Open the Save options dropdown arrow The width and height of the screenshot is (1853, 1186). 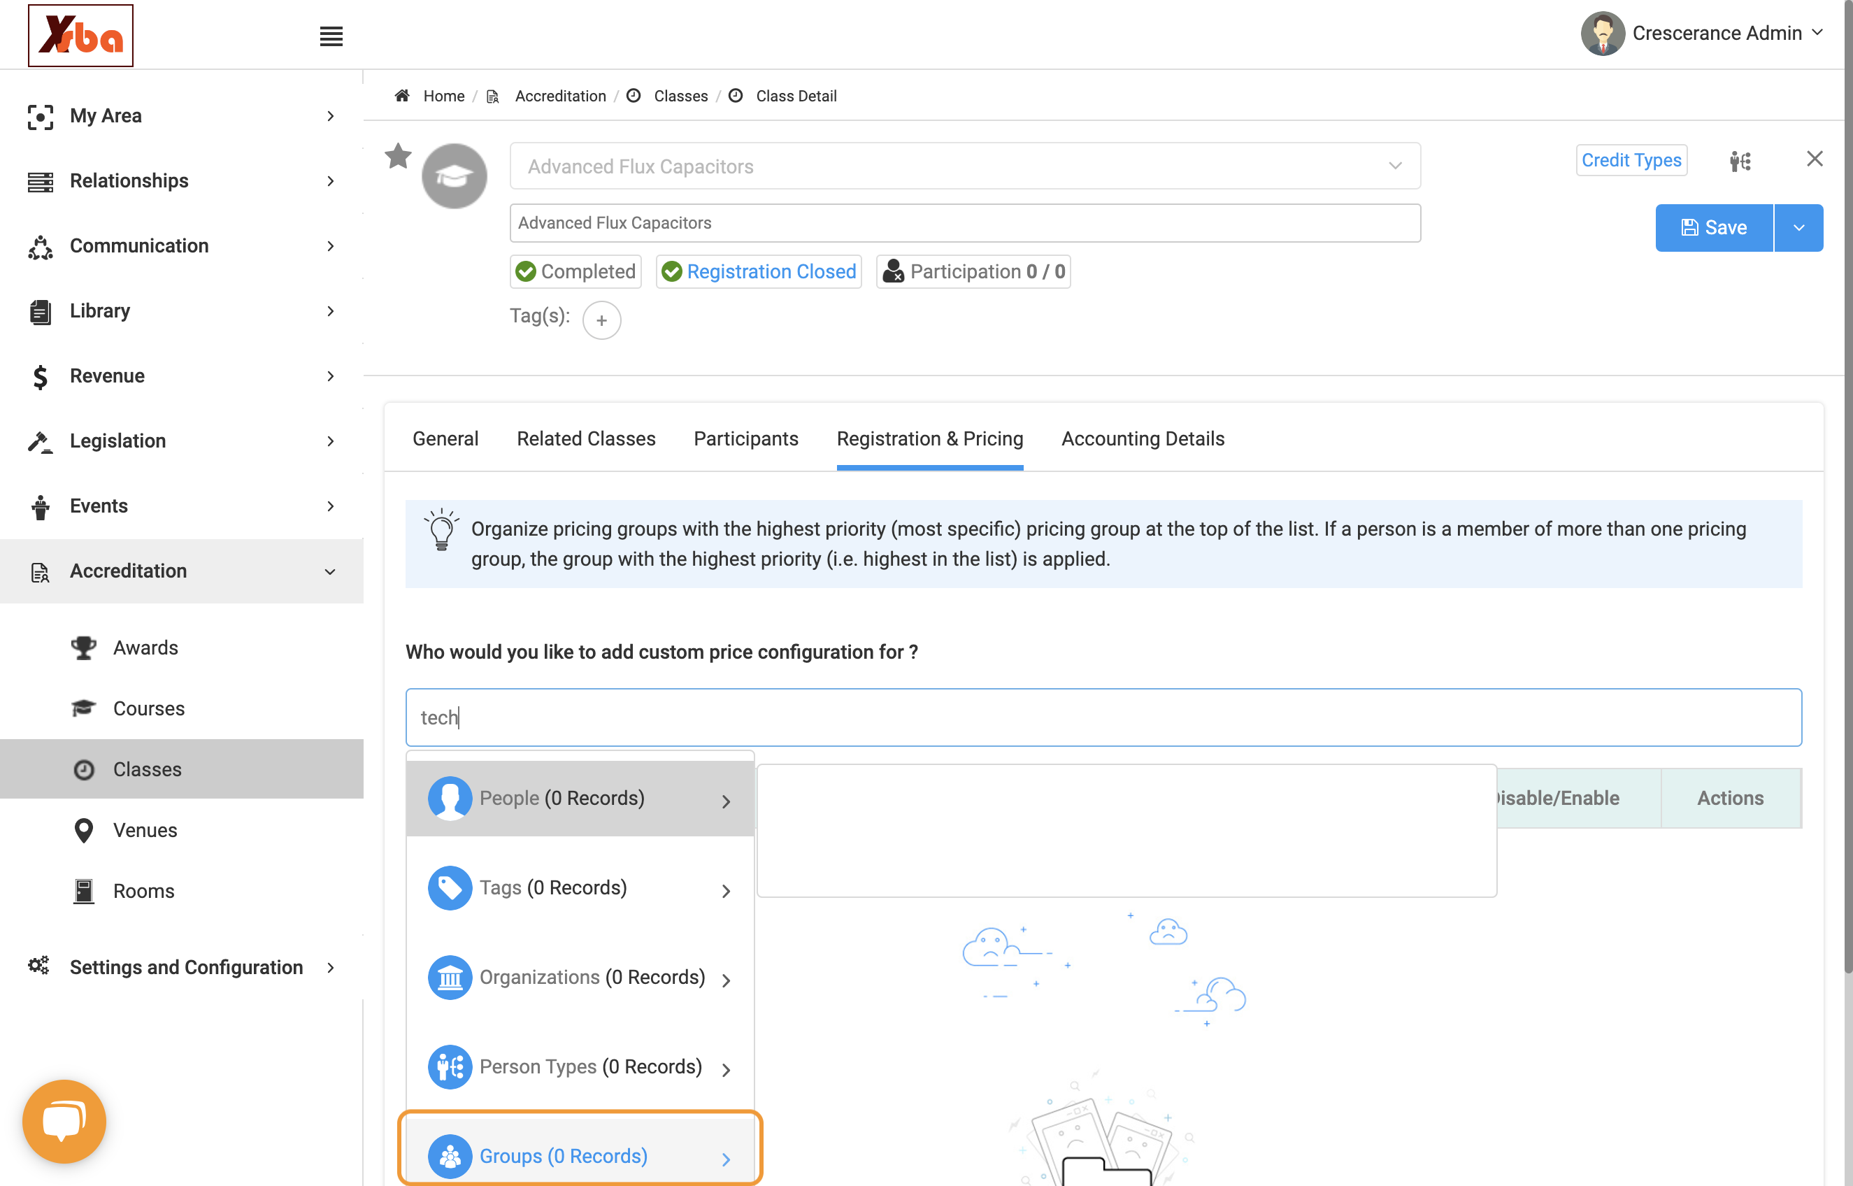coord(1798,227)
